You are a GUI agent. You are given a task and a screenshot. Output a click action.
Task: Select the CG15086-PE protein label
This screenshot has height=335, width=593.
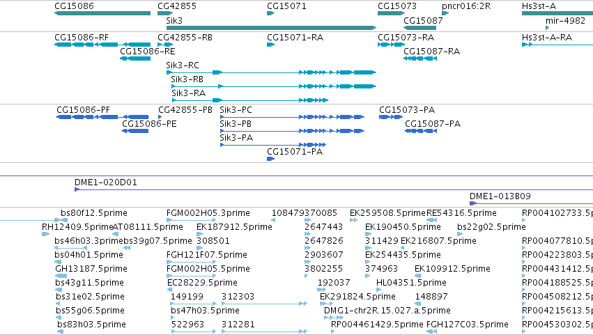coord(149,124)
